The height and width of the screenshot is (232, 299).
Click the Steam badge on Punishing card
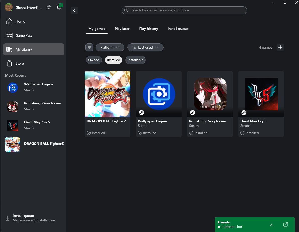point(193,113)
